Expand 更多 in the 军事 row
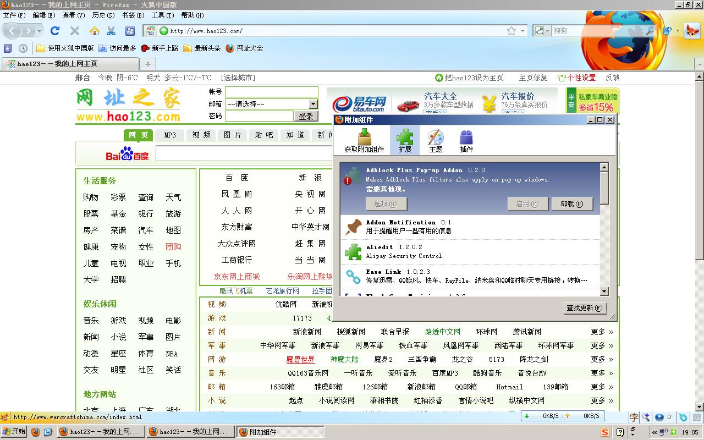The width and height of the screenshot is (704, 440). click(x=602, y=345)
